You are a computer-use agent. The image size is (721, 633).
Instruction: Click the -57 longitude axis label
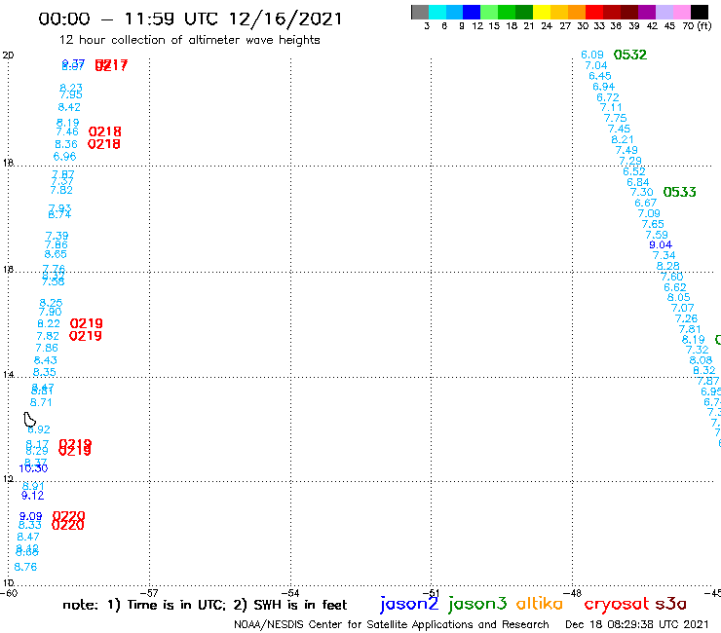149,593
